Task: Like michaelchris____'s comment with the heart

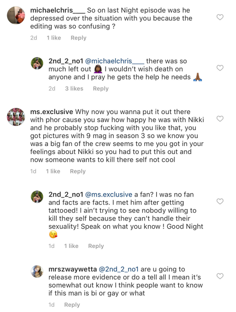Action: point(220,17)
